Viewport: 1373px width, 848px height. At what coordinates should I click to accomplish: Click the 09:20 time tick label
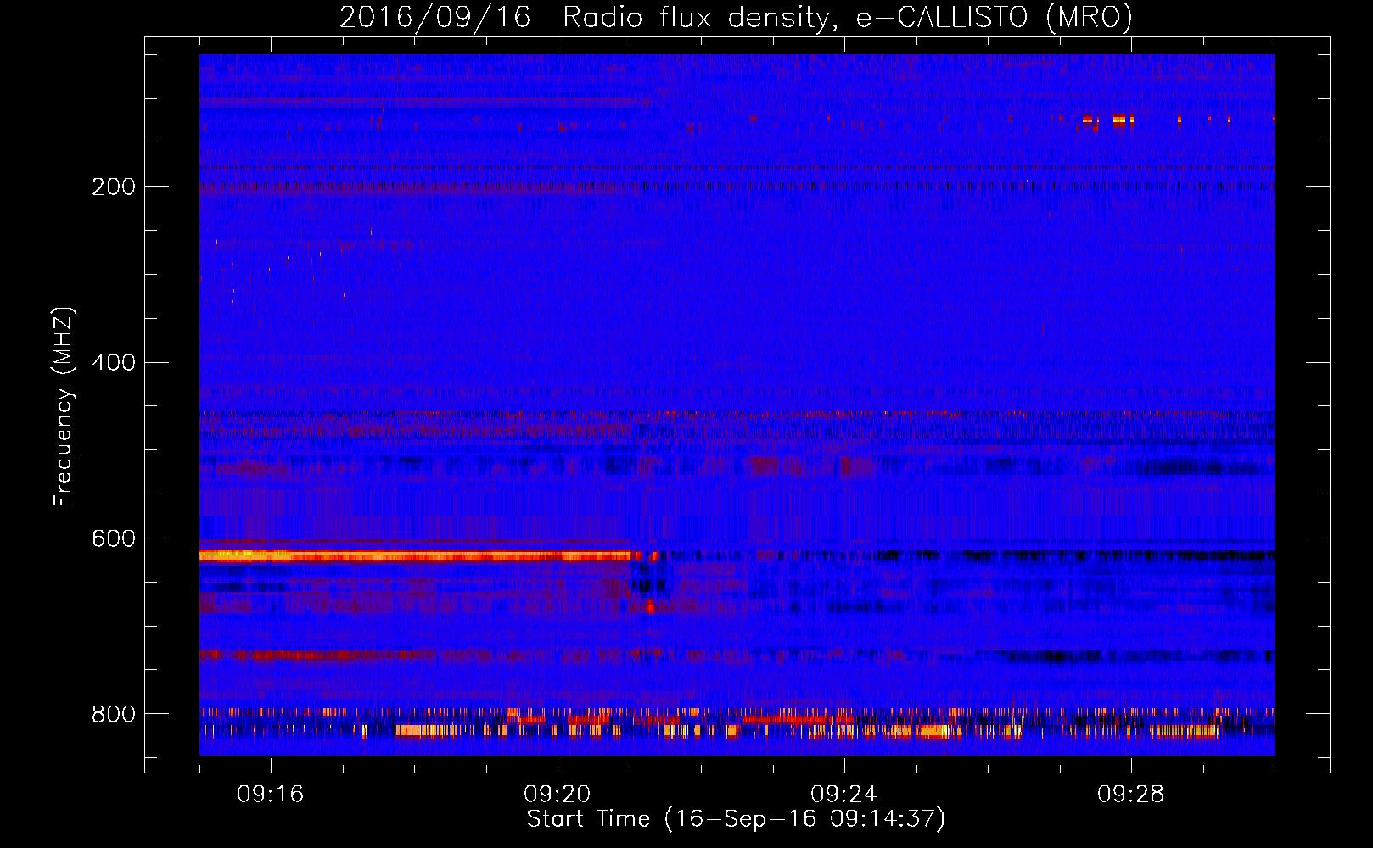point(558,795)
